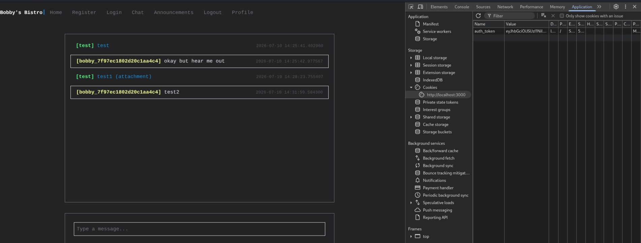
Task: Sort cookies by Value column header
Action: coord(526,24)
